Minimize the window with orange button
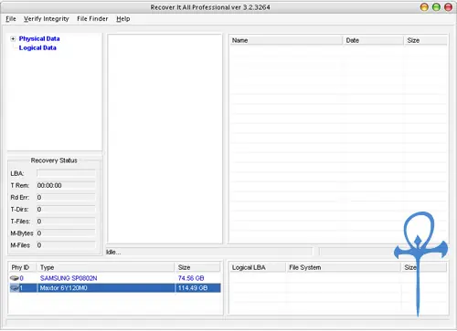Image resolution: width=457 pixels, height=331 pixels. [424, 7]
